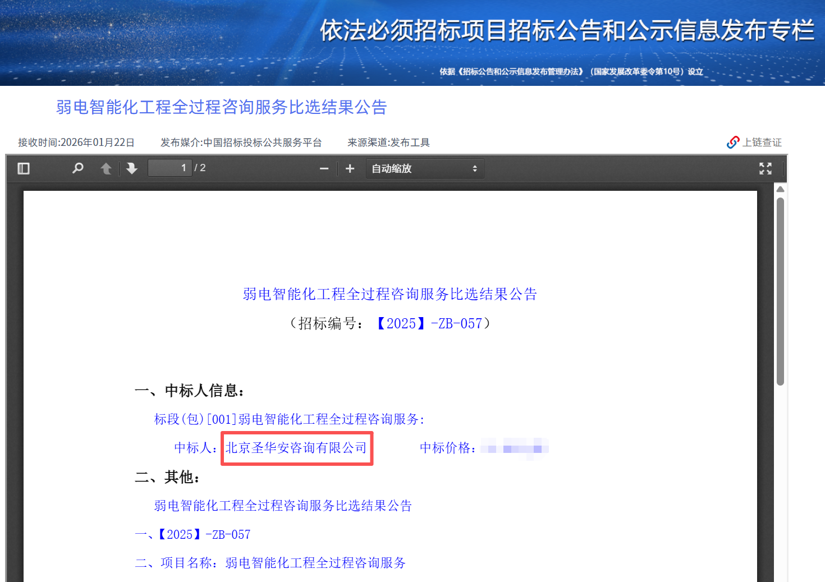The width and height of the screenshot is (825, 582).
Task: Go to previous page with the up arrow
Action: (x=106, y=168)
